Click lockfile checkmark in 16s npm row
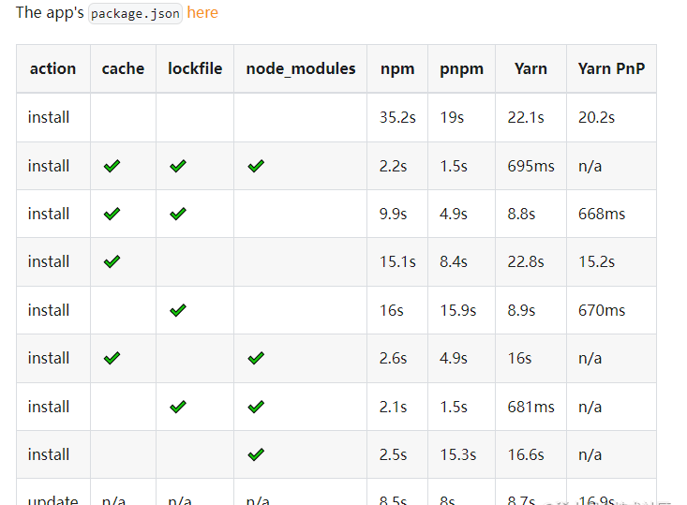687x505 pixels. click(x=178, y=310)
